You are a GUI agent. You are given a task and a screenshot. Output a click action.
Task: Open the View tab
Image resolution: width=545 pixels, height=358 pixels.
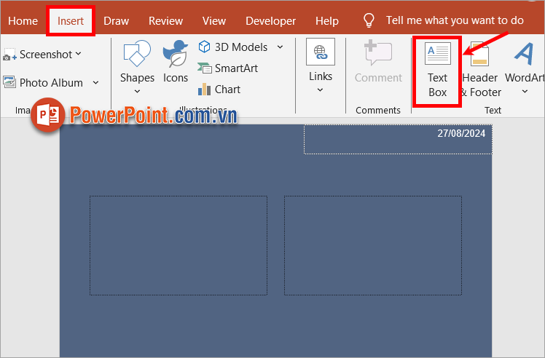214,21
